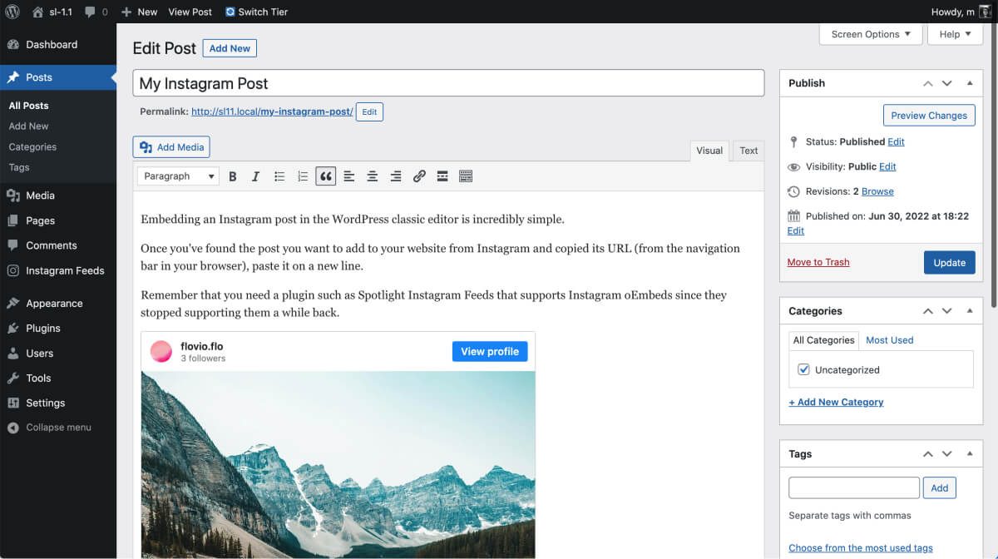The height and width of the screenshot is (559, 998).
Task: Choose from the most used tags
Action: pos(861,548)
